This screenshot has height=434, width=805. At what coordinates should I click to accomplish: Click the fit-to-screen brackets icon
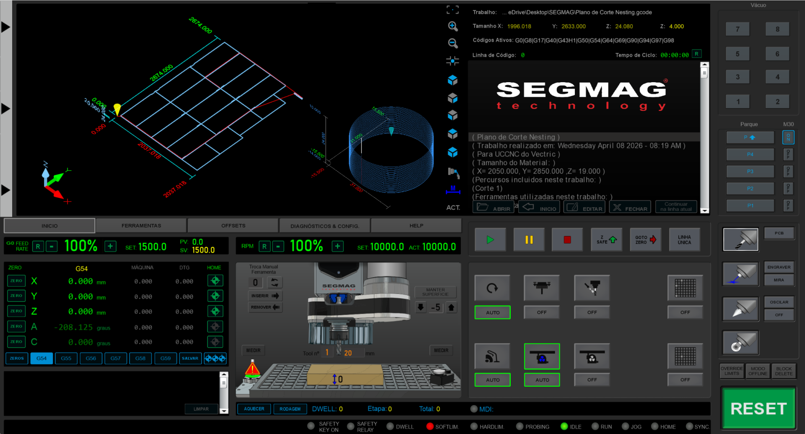tap(452, 10)
